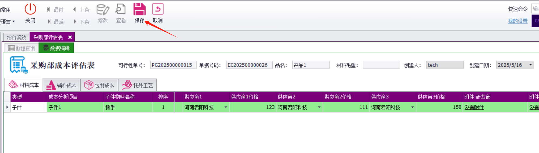The height and width of the screenshot is (153, 539).
Task: Open the 供应商1 dropdown in the row
Action: click(226, 107)
